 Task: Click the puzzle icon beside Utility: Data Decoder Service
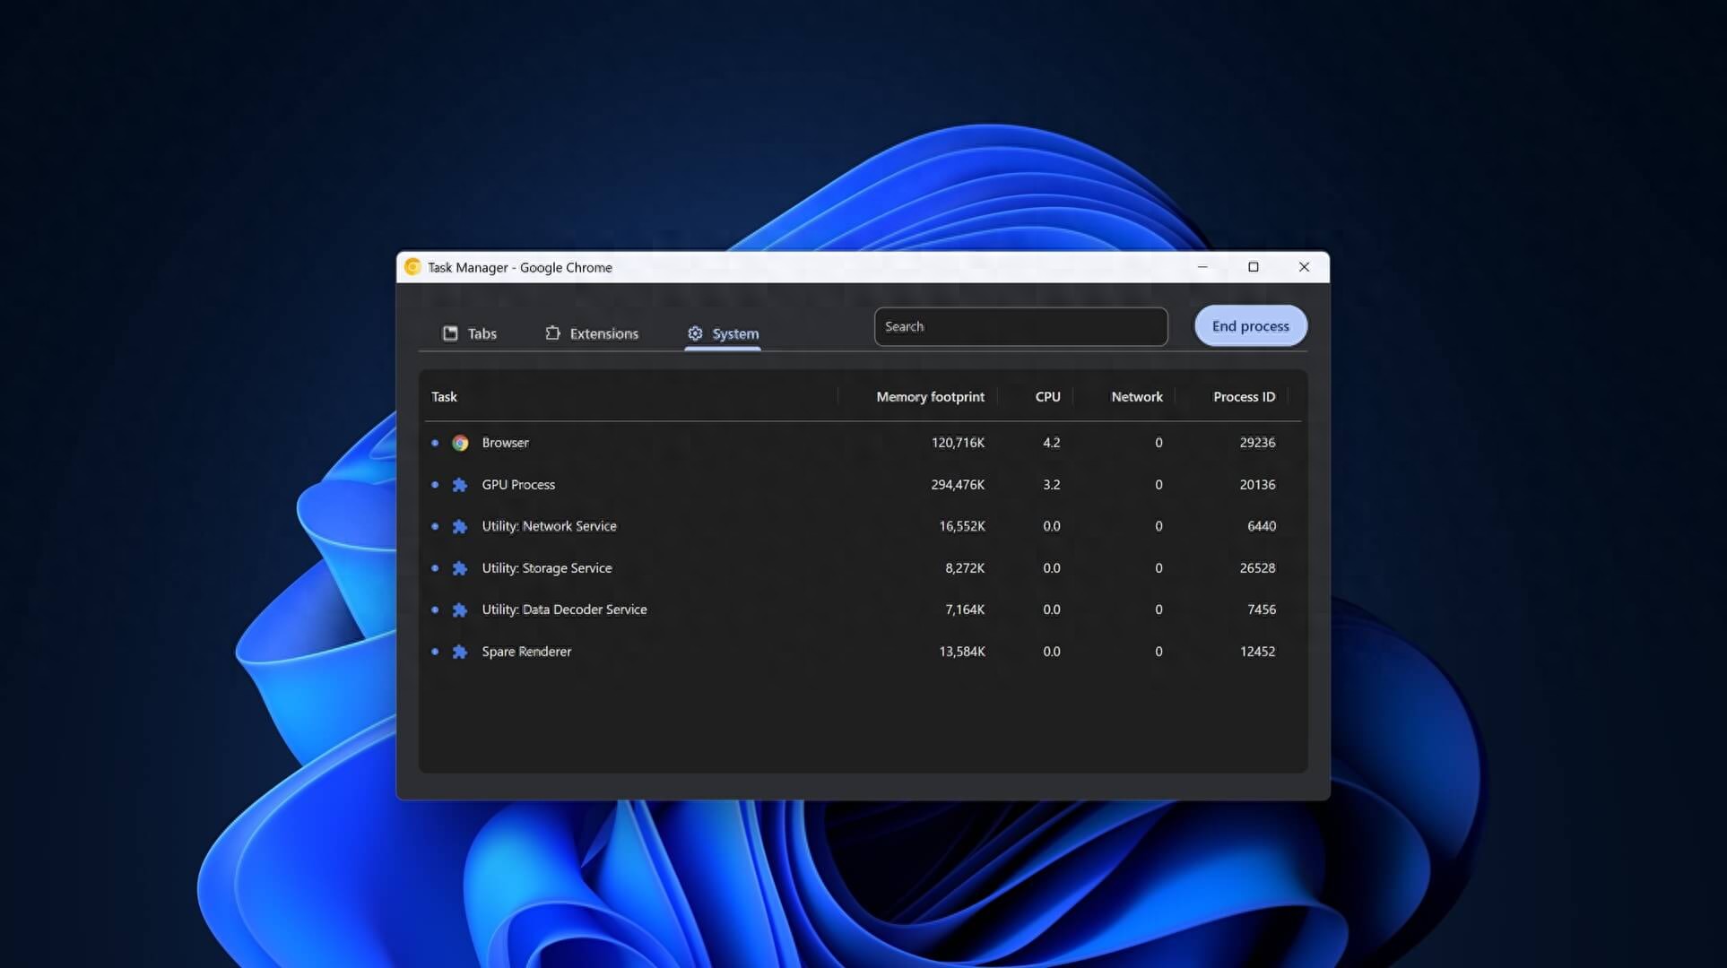pyautogui.click(x=460, y=610)
